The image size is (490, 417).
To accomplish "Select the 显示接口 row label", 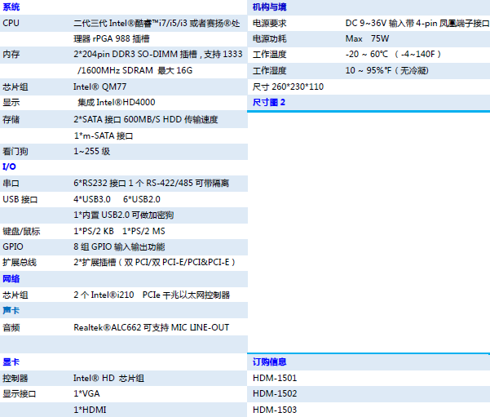I will pyautogui.click(x=20, y=394).
